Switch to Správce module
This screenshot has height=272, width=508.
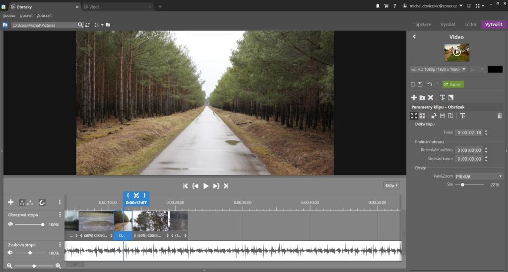[x=423, y=24]
